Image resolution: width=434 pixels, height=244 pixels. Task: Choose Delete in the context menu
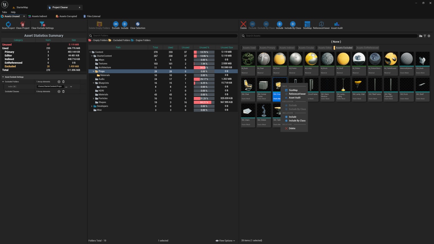click(292, 128)
